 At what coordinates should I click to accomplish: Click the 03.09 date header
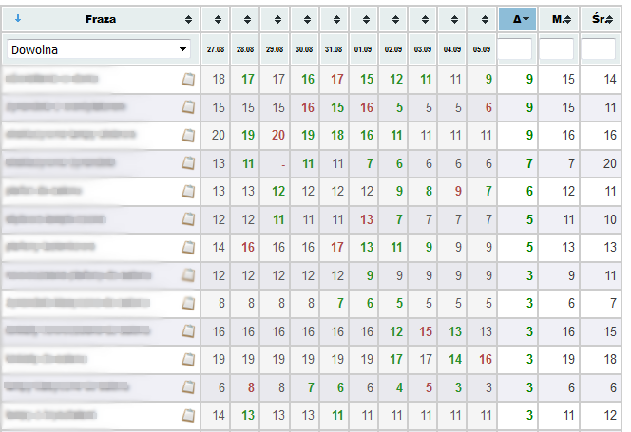(x=423, y=49)
